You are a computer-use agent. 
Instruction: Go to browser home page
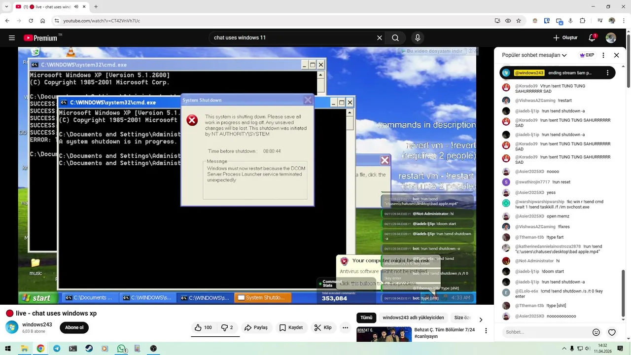point(43,21)
